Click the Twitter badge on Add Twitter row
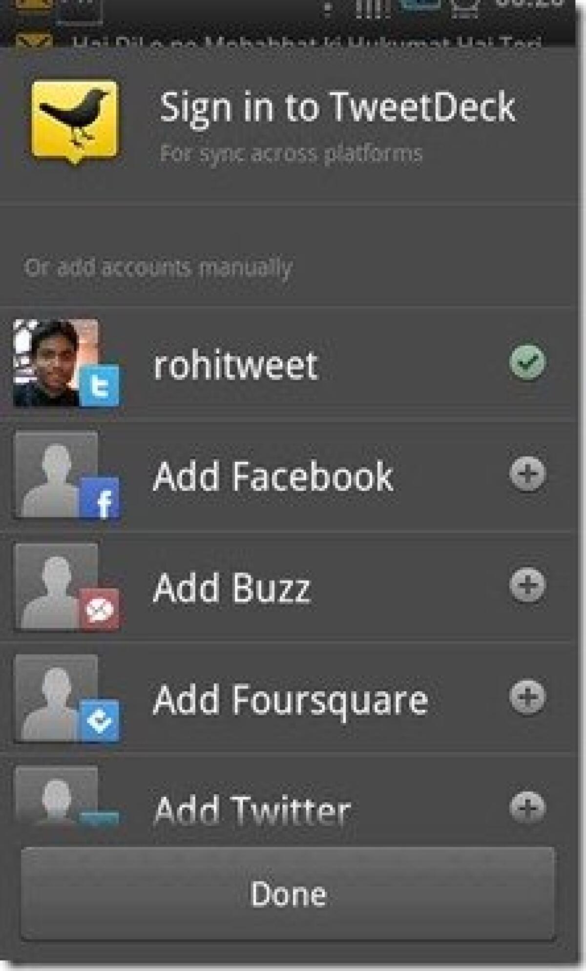This screenshot has height=971, width=586. point(100,815)
